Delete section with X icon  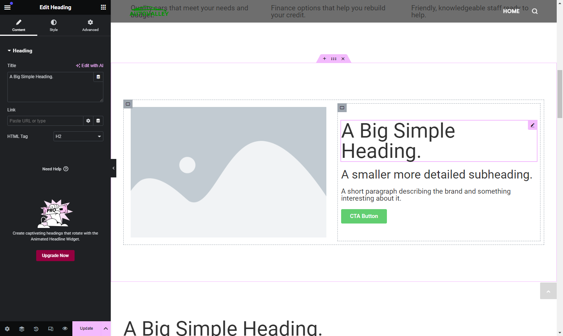(343, 59)
